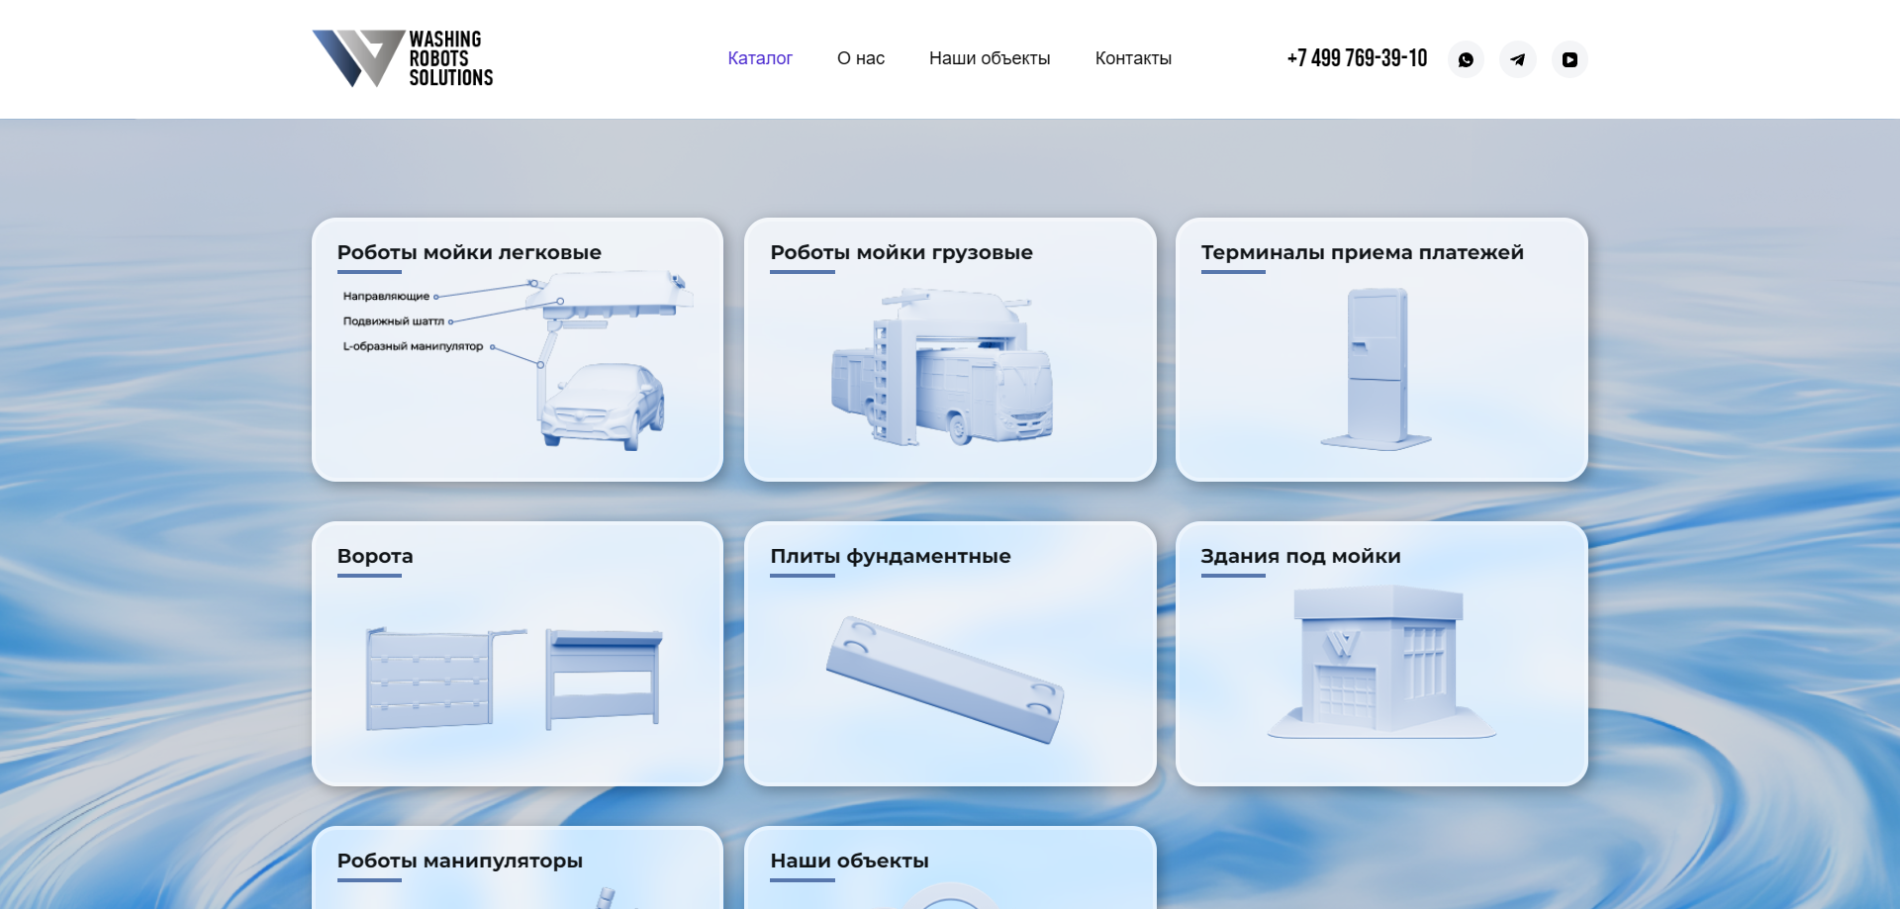Open the Каталог menu item
Viewport: 1900px width, 909px height.
click(x=760, y=58)
